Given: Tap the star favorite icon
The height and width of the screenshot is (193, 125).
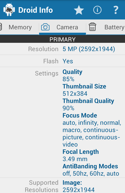Looking at the screenshot, I should [x=79, y=10].
